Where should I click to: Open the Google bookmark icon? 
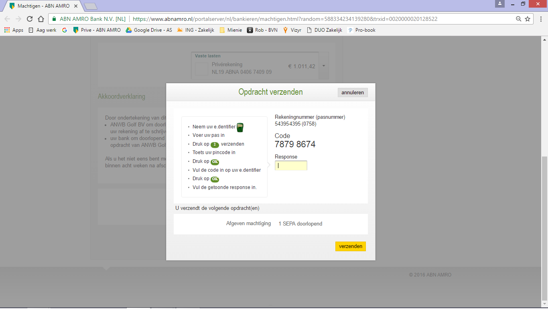65,30
